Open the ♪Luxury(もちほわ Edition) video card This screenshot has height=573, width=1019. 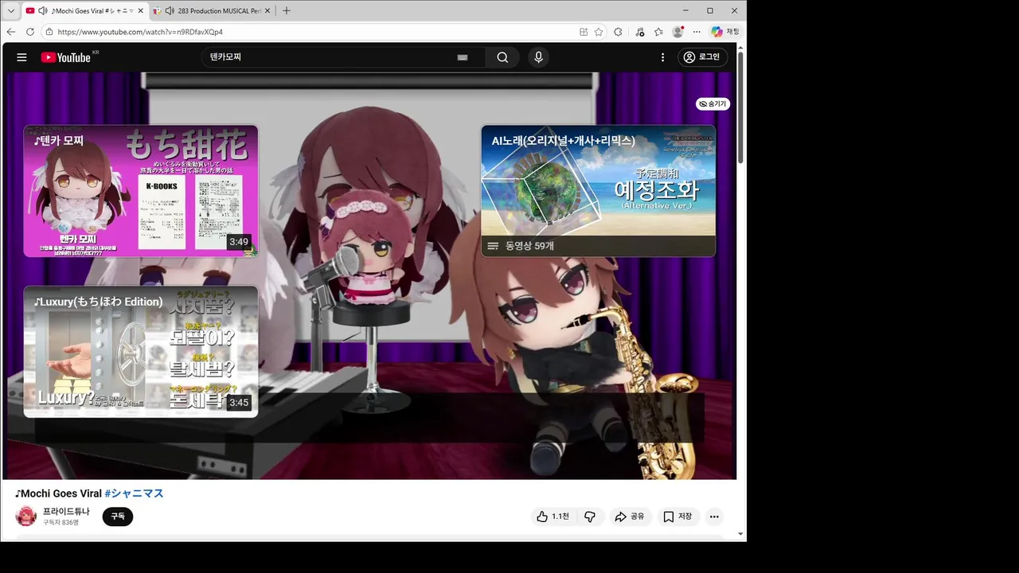pos(141,352)
